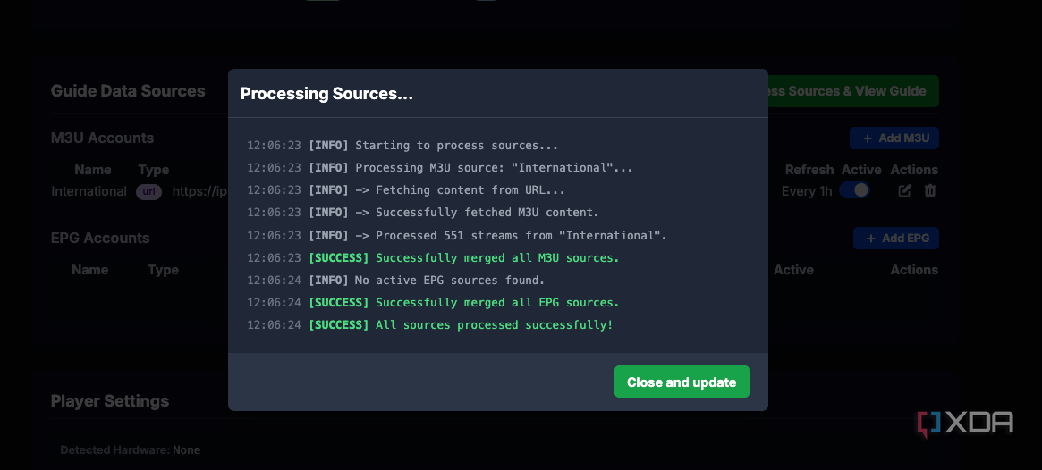Click the XDA logo watermark
The image size is (1042, 470).
pyautogui.click(x=964, y=424)
